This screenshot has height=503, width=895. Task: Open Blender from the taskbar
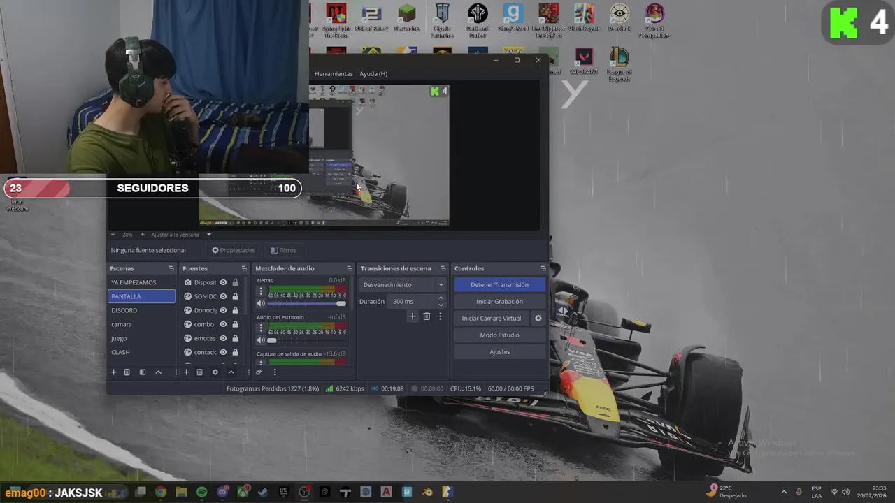[427, 493]
